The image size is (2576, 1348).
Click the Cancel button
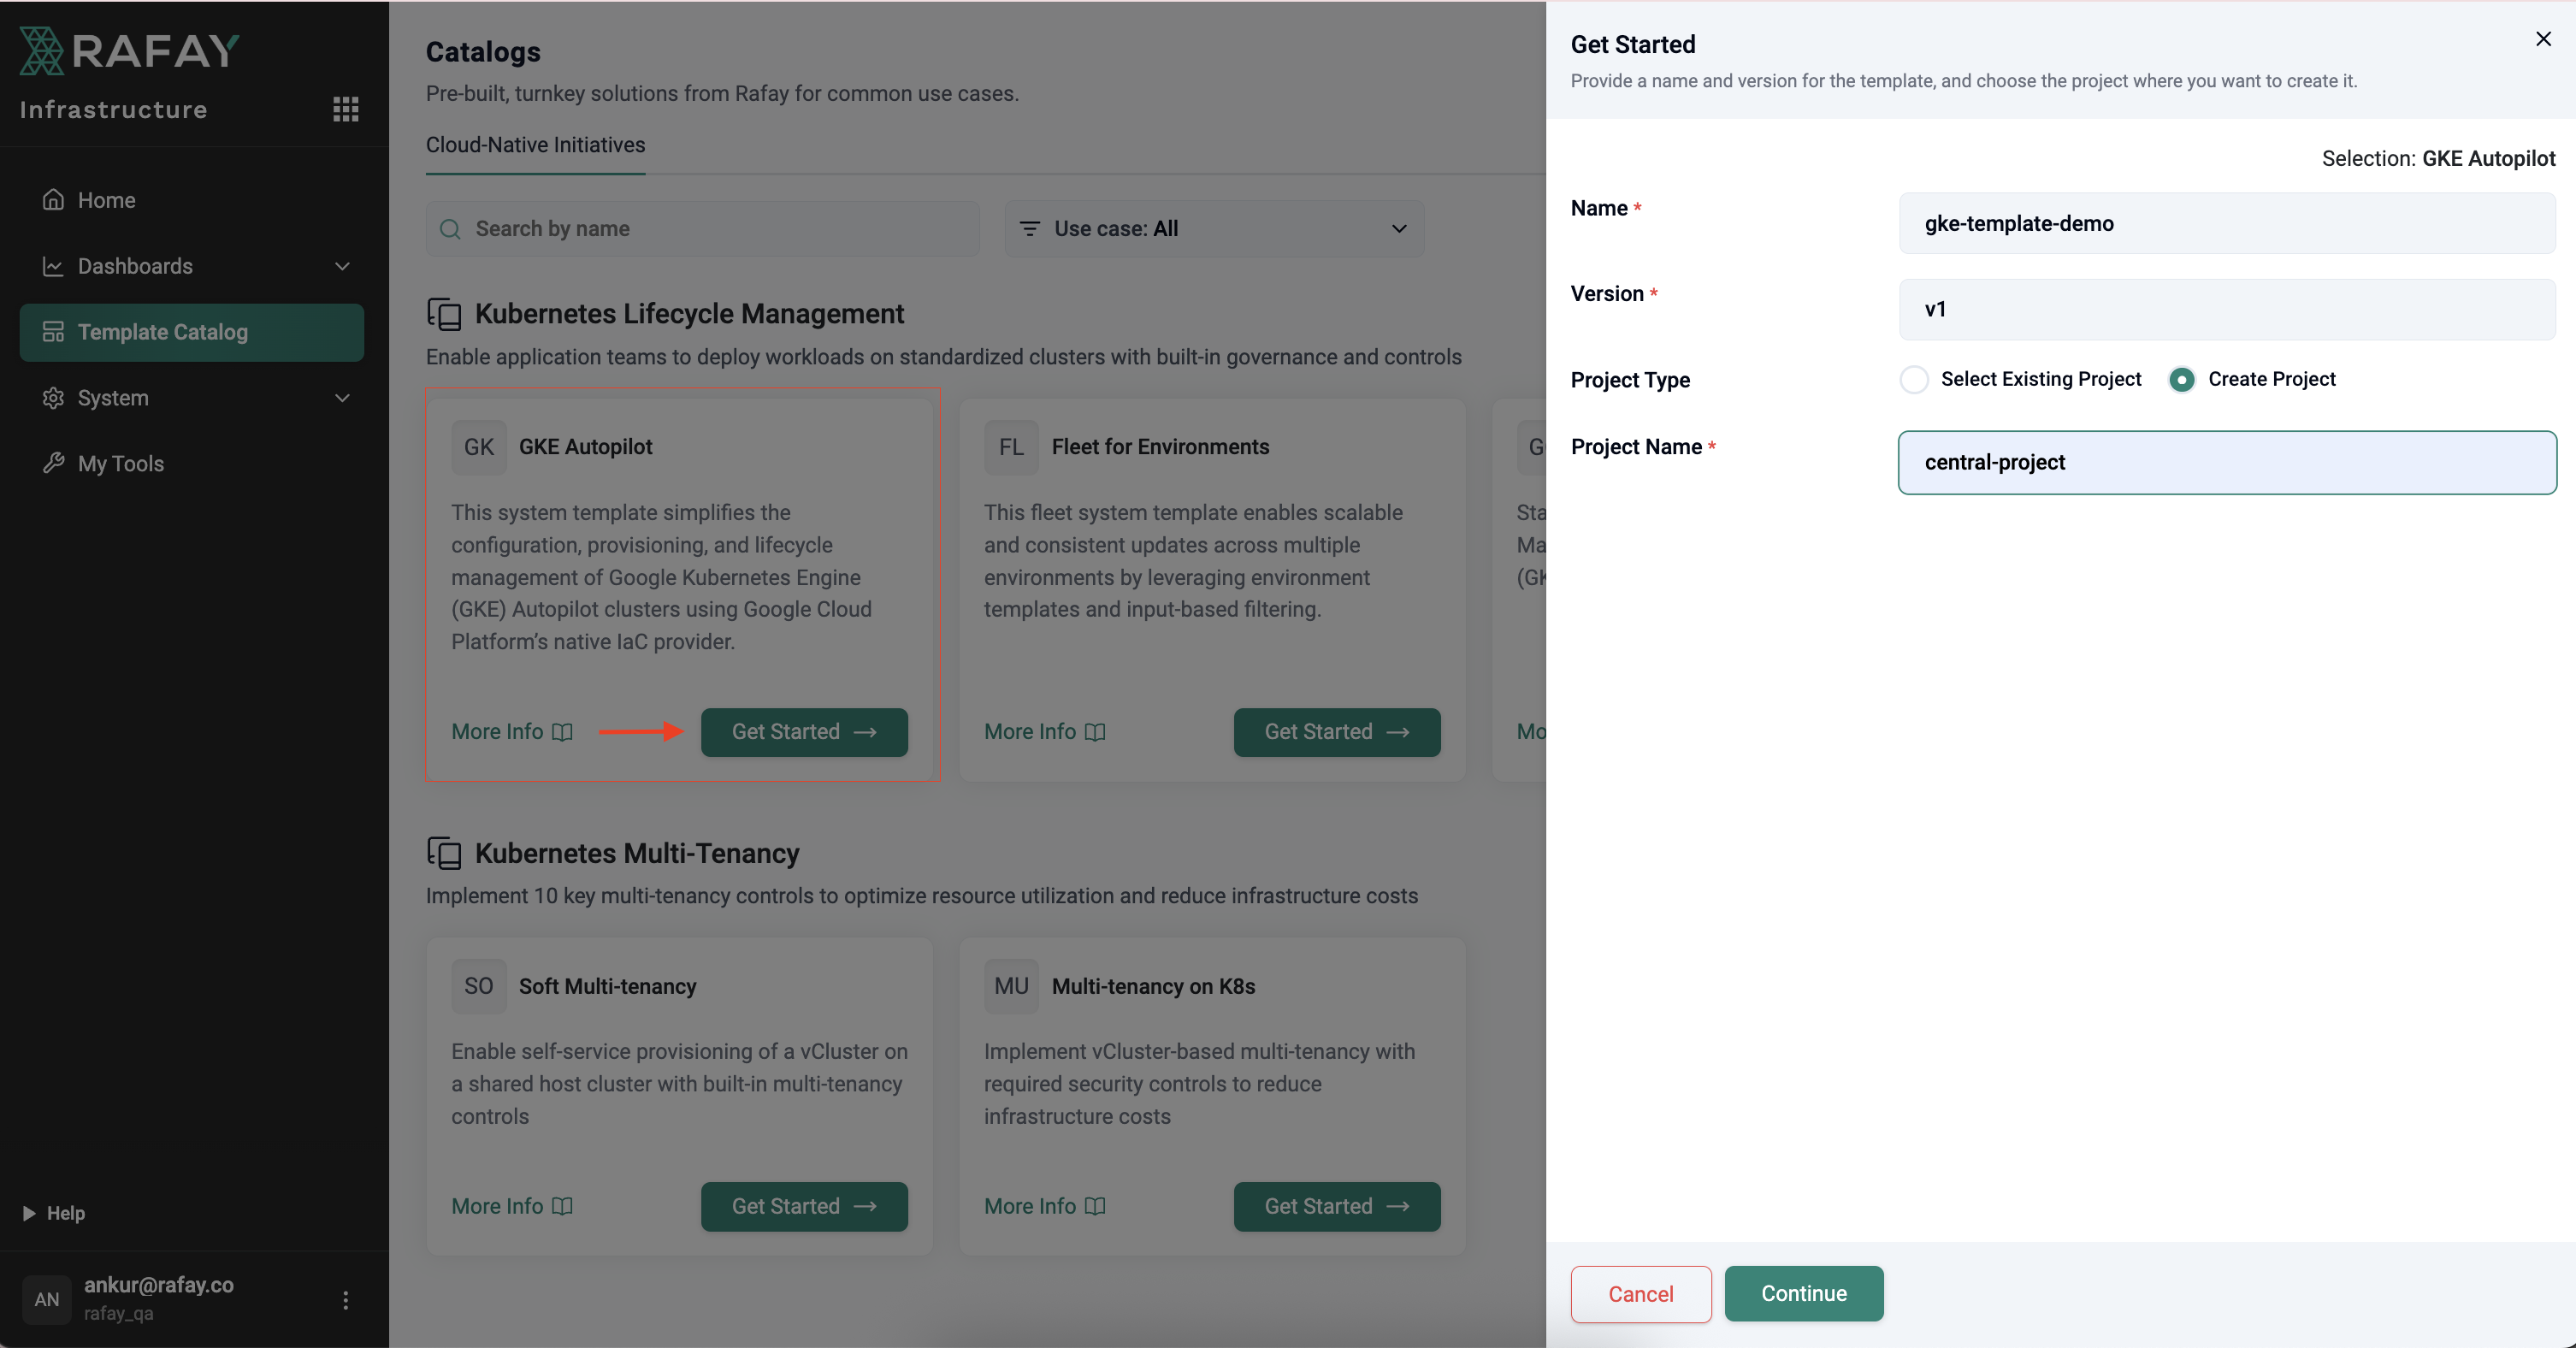click(1640, 1293)
